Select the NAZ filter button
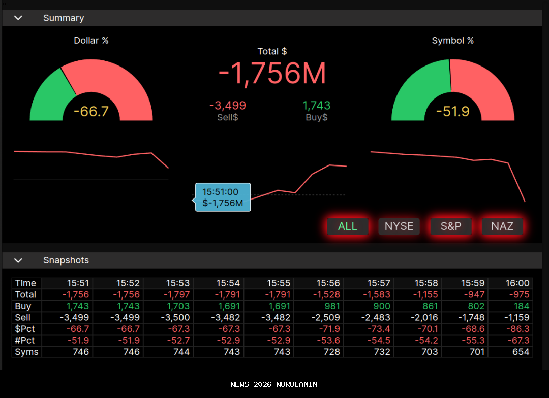The height and width of the screenshot is (398, 549). 502,226
